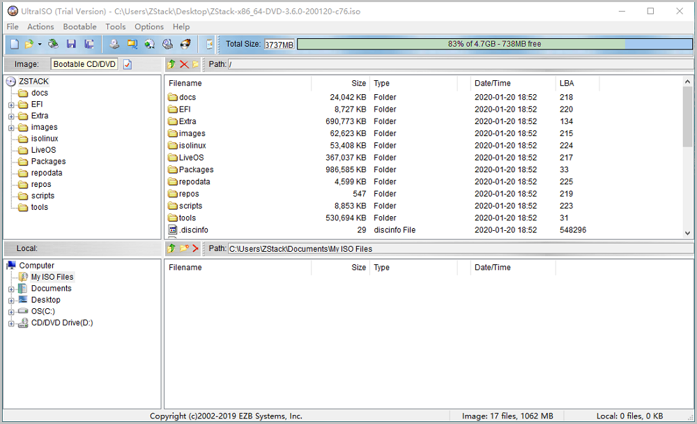Image resolution: width=697 pixels, height=424 pixels.
Task: Click the Save As toolbar icon
Action: tap(89, 44)
